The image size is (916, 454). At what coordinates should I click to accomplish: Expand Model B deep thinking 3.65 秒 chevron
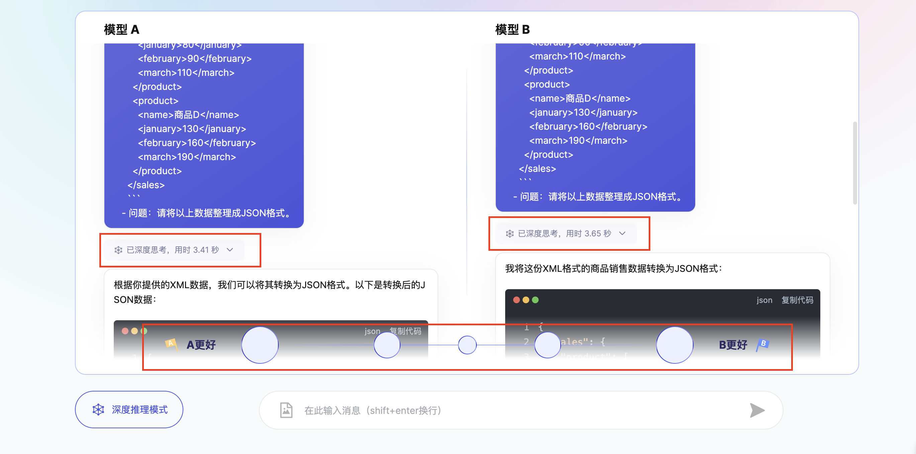pos(622,233)
